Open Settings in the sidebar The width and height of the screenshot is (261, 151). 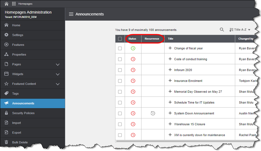coord(33,35)
